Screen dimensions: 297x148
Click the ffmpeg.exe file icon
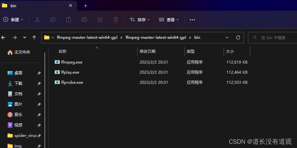(57, 62)
